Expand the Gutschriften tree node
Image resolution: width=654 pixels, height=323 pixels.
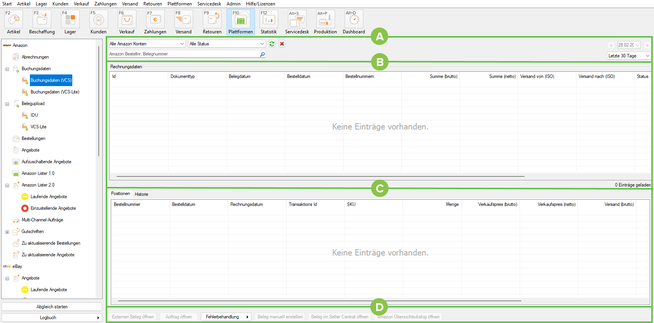coord(7,232)
